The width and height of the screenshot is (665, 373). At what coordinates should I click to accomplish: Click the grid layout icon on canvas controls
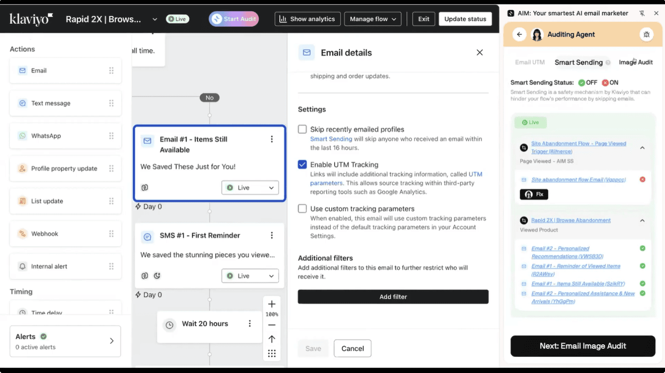272,353
